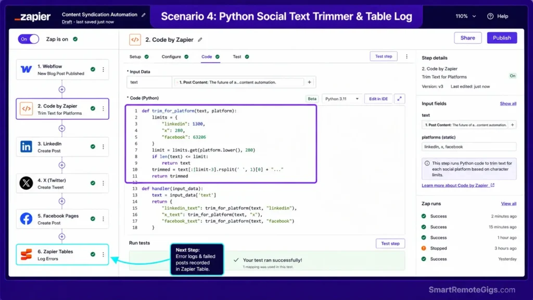Viewport: 533px width, 300px height.
Task: Click the Facebook Pages icon in step 5
Action: tap(26, 219)
